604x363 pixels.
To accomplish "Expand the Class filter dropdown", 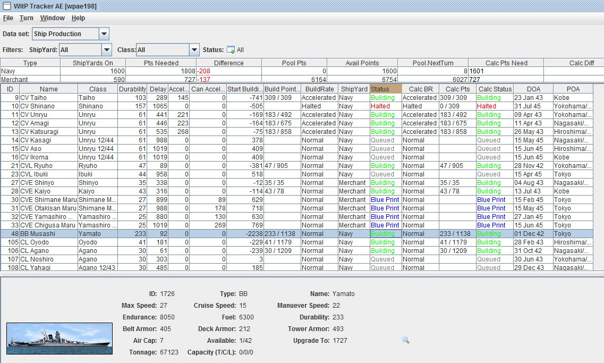I will (x=194, y=50).
